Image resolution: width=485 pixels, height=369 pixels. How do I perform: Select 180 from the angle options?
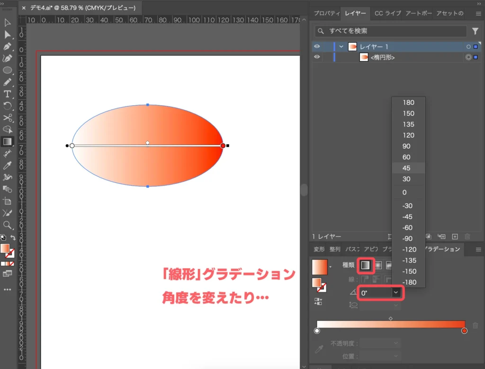coord(408,102)
